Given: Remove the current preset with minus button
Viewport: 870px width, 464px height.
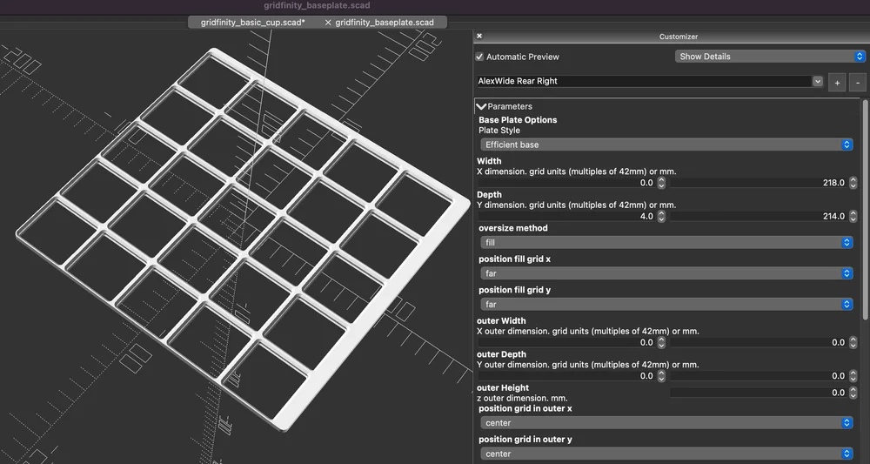Looking at the screenshot, I should coord(858,83).
